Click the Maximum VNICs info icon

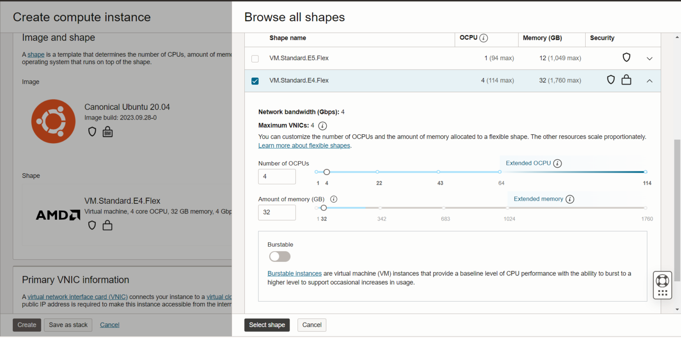click(323, 126)
